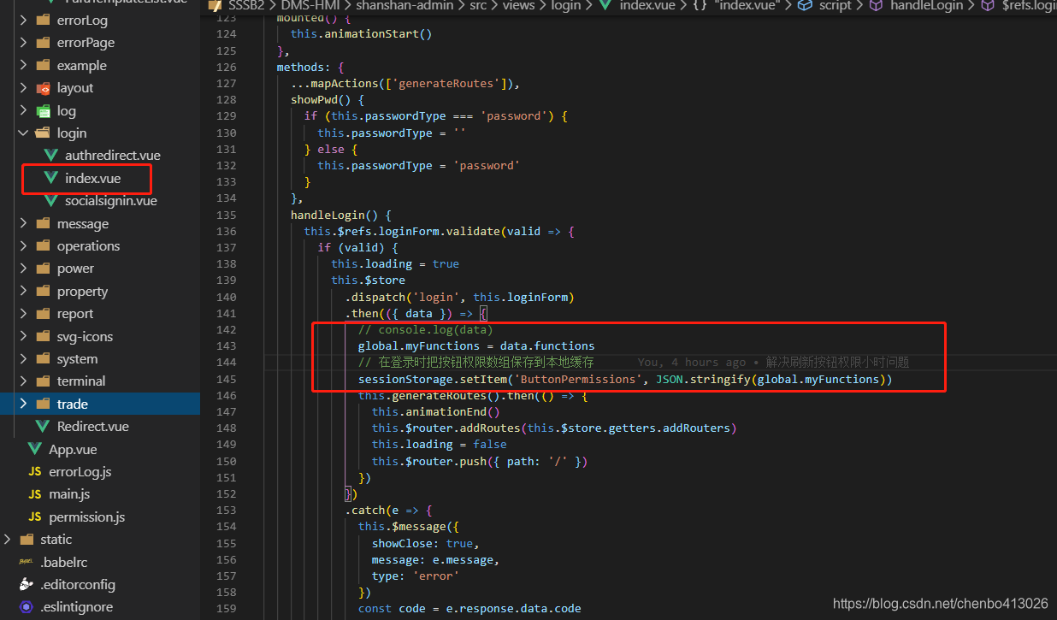
Task: Click this.animationStart() code line
Action: tap(361, 34)
